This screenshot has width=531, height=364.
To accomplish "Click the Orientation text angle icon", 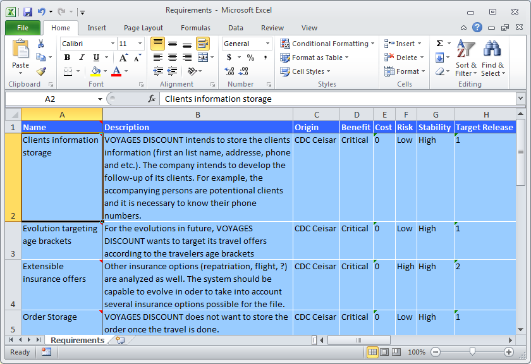I will [x=192, y=71].
